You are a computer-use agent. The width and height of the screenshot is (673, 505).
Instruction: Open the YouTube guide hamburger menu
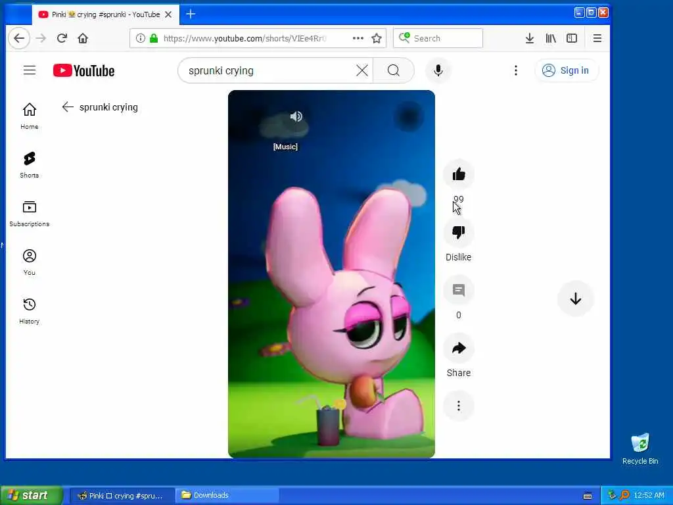(30, 70)
